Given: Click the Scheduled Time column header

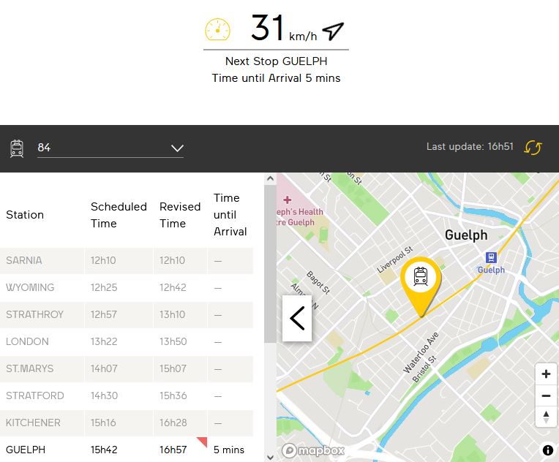Looking at the screenshot, I should click(x=119, y=215).
